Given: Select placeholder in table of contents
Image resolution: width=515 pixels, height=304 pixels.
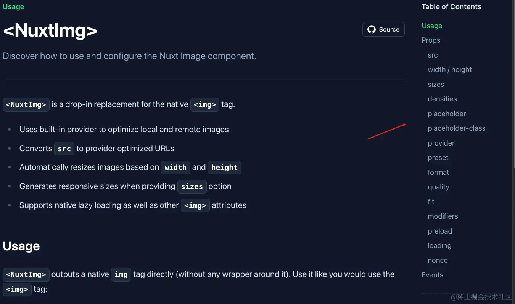Looking at the screenshot, I should point(447,114).
